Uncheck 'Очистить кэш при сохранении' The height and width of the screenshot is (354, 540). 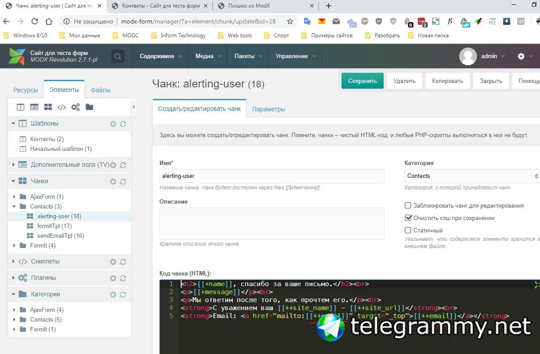tap(408, 218)
